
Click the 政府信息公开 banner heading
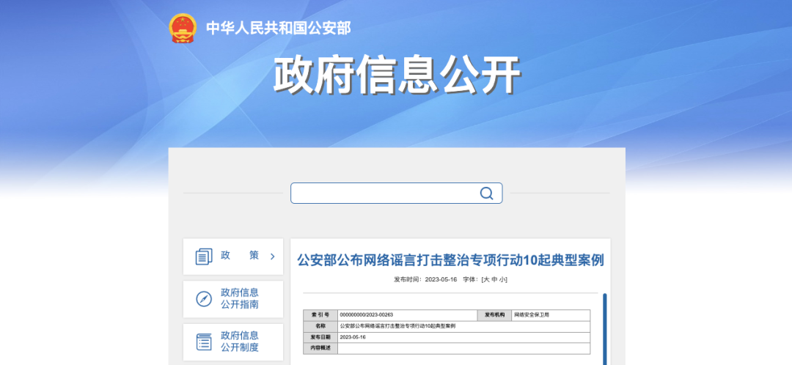click(397, 75)
